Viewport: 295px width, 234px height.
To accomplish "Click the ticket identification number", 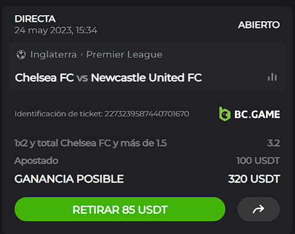I will coord(147,114).
